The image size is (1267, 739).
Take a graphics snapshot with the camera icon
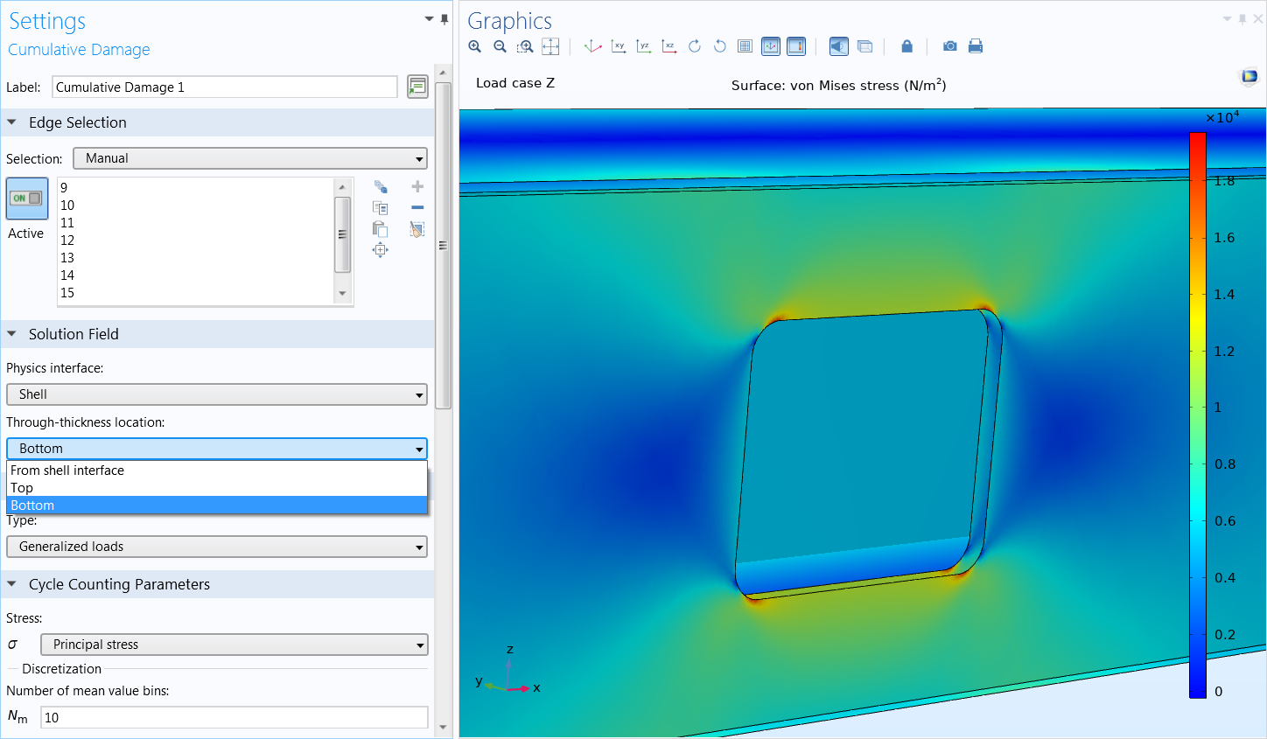tap(949, 46)
